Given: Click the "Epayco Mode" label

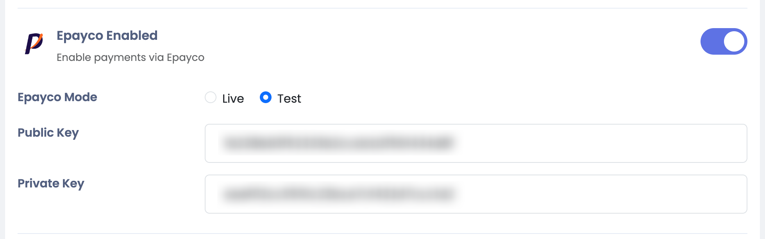Looking at the screenshot, I should tap(57, 97).
